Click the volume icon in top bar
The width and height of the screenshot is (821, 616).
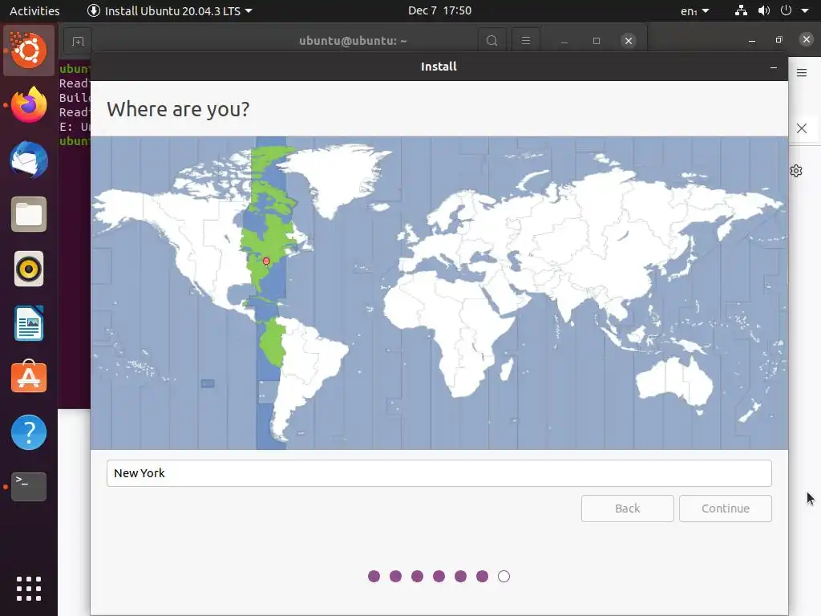tap(764, 10)
